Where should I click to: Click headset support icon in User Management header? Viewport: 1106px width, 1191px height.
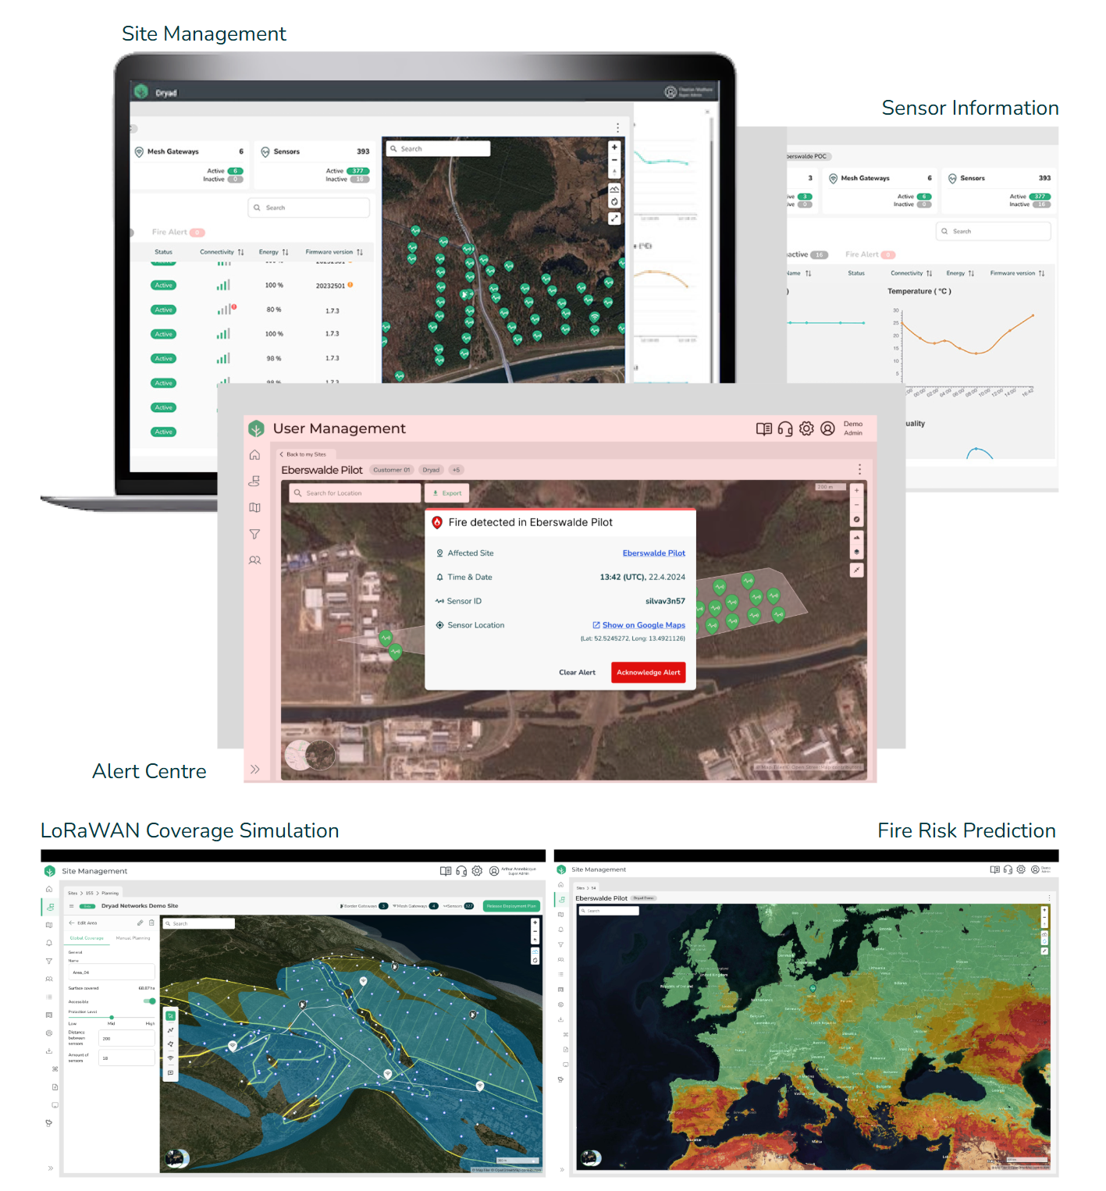[x=785, y=428]
